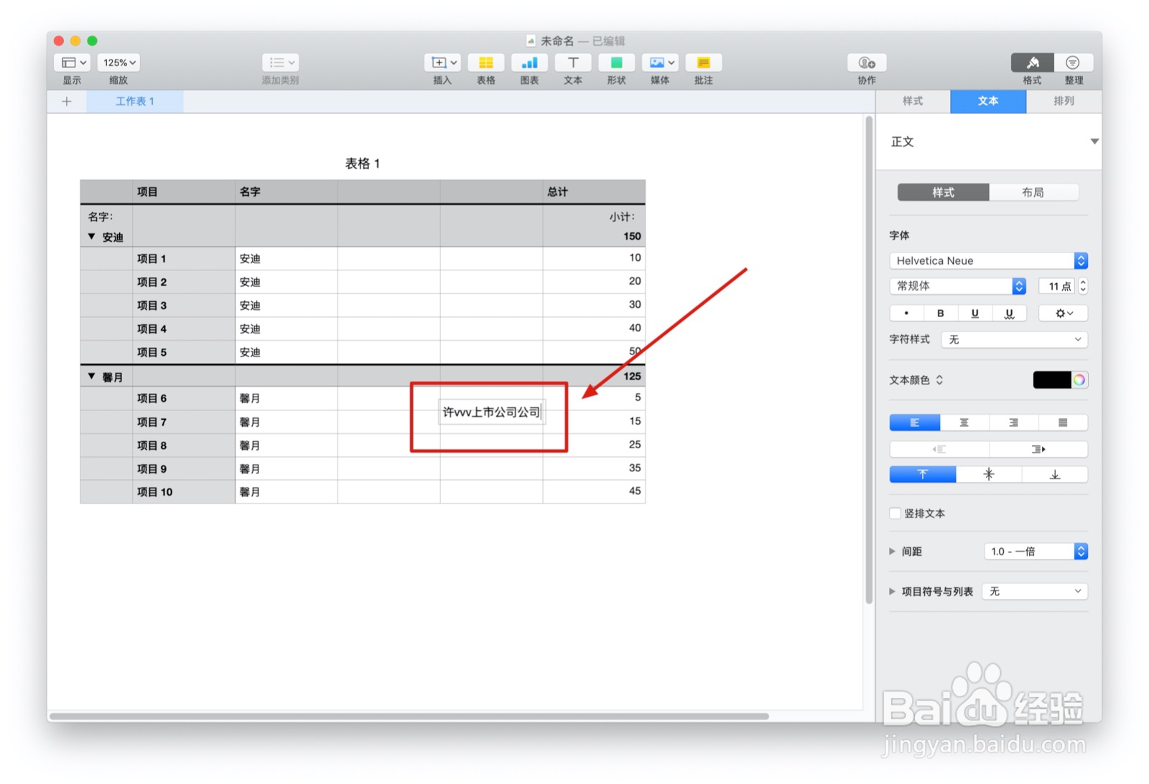Align text left
This screenshot has width=1149, height=784.
point(915,422)
